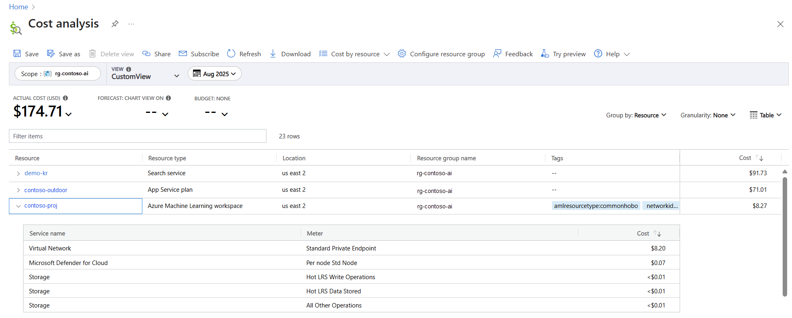Click the Feedback person icon
This screenshot has height=318, width=792.
click(x=497, y=54)
